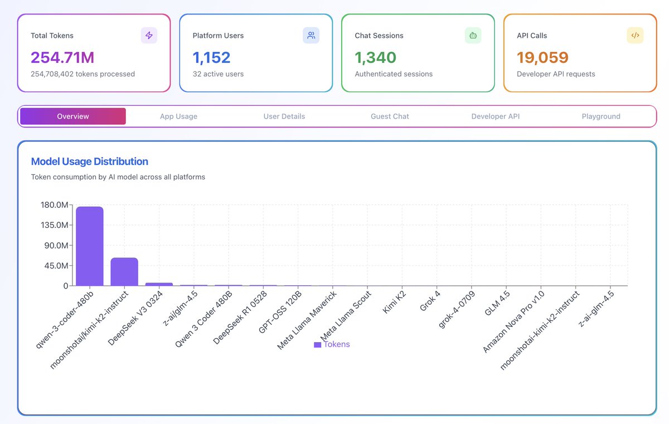Click the users icon on Platform Users card

click(x=311, y=35)
